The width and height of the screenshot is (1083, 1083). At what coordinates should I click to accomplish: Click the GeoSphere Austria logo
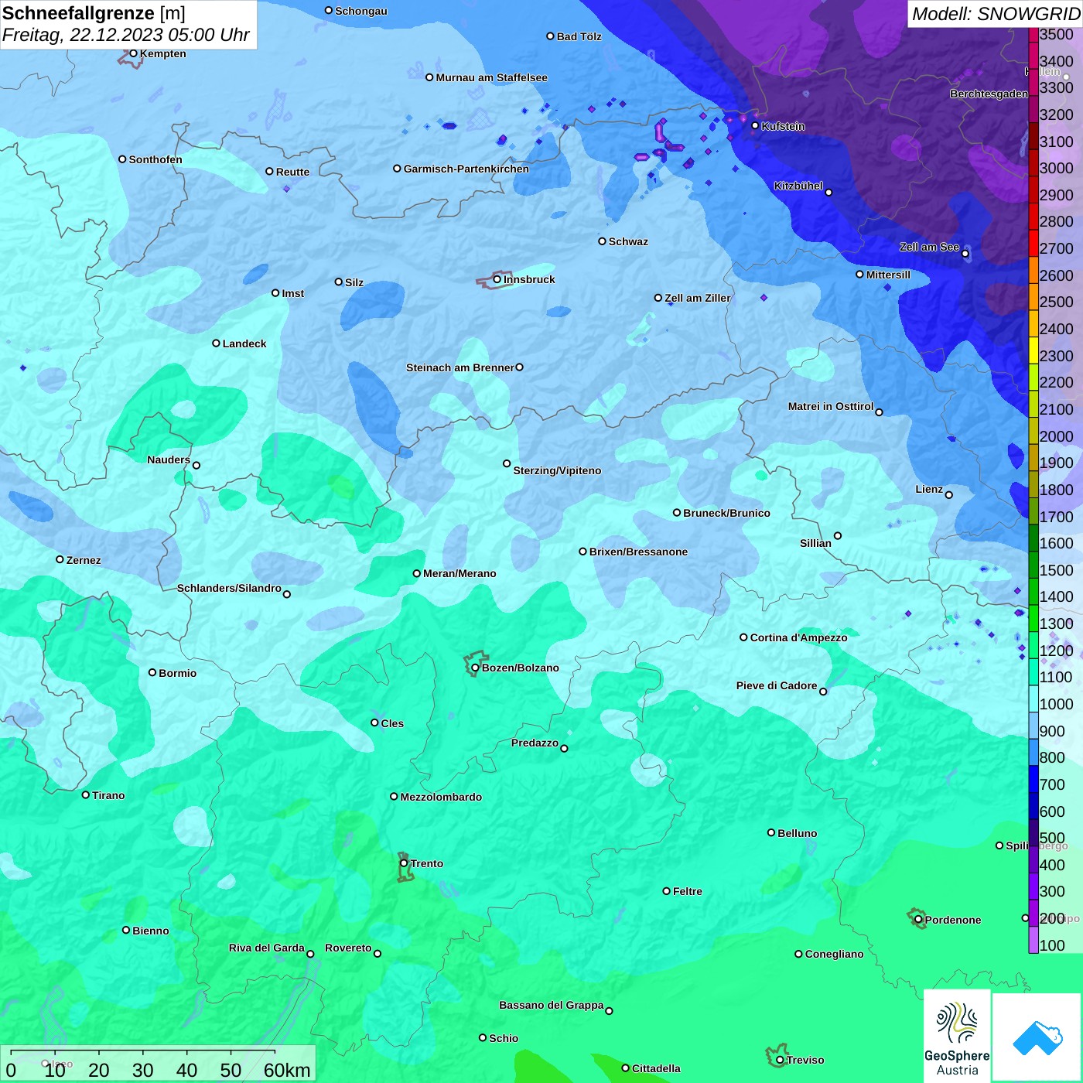tap(957, 1037)
